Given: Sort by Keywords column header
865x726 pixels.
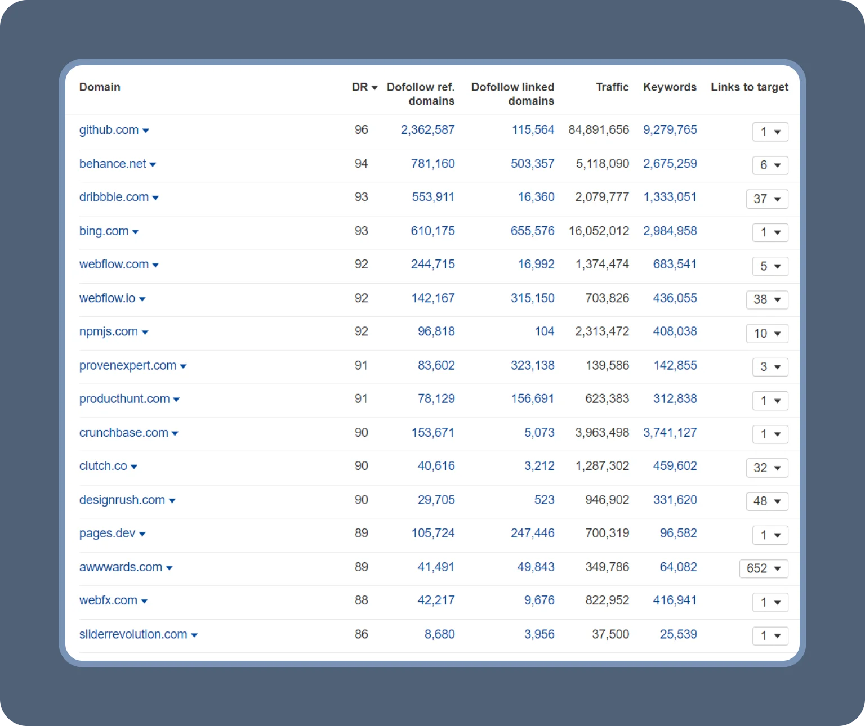Looking at the screenshot, I should point(670,87).
